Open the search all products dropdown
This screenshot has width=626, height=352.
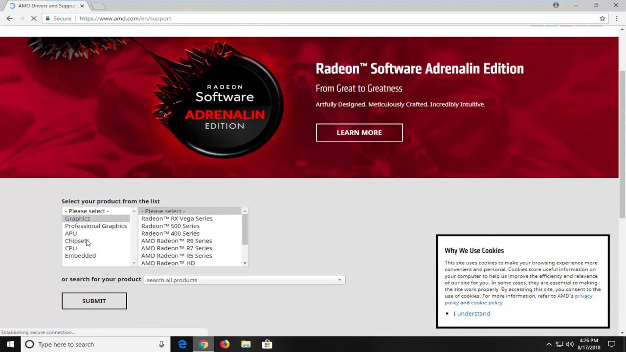click(x=244, y=280)
